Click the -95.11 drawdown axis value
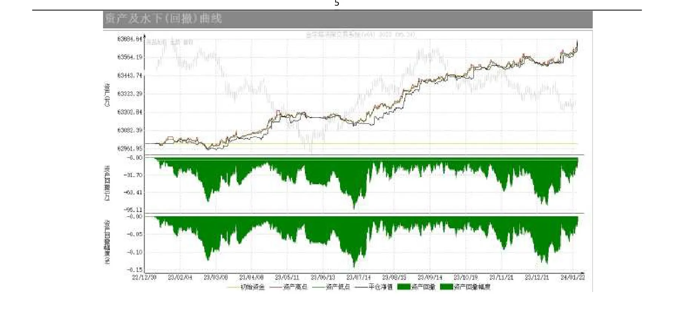674x324 pixels. 134,210
